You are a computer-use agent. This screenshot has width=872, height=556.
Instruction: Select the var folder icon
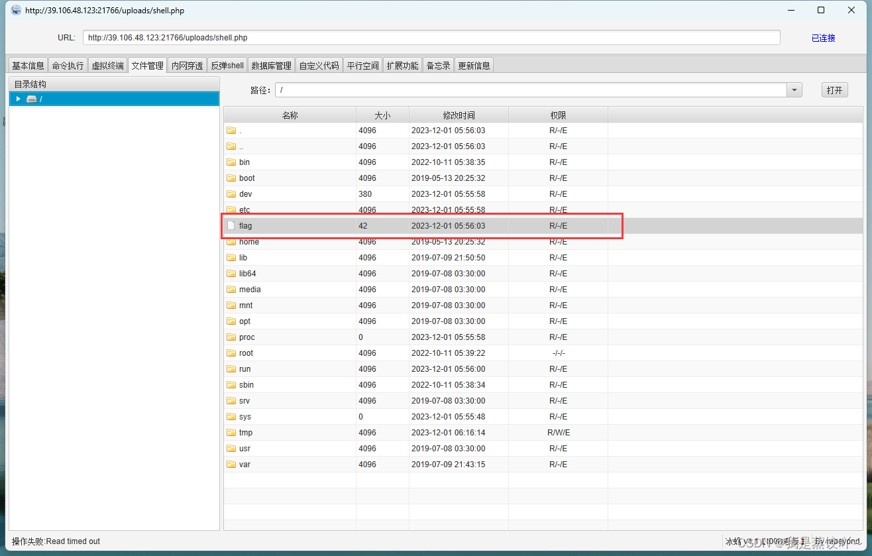(231, 465)
